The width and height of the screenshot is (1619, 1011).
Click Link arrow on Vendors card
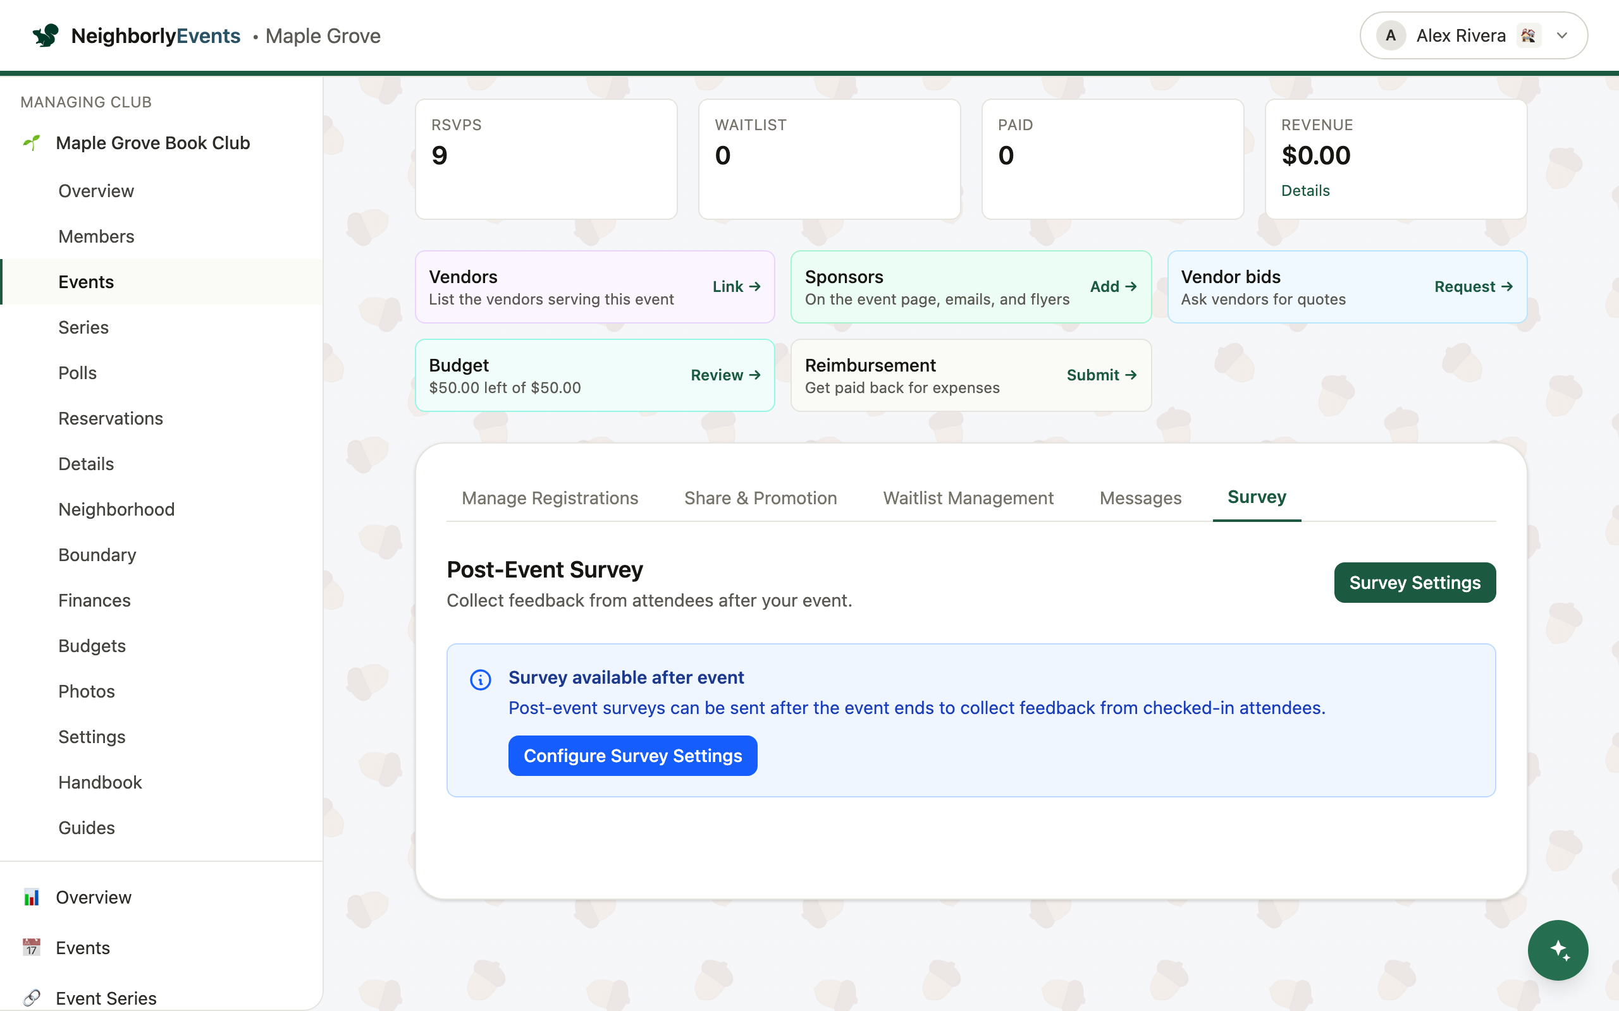(737, 287)
